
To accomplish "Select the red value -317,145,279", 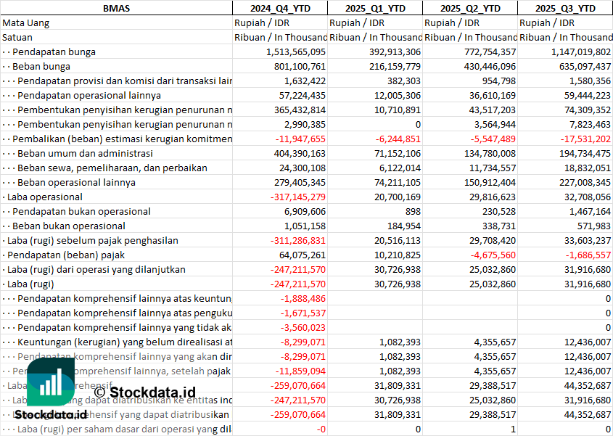I will 298,197.
